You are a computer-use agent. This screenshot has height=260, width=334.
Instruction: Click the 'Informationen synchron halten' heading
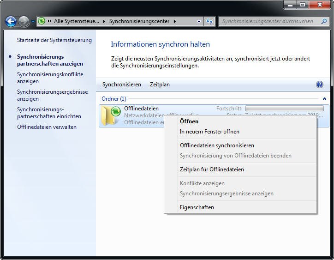tap(160, 44)
